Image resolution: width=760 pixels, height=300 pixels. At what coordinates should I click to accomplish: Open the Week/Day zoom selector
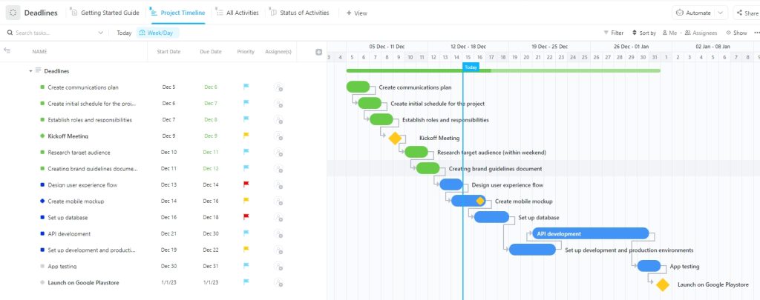pyautogui.click(x=157, y=33)
